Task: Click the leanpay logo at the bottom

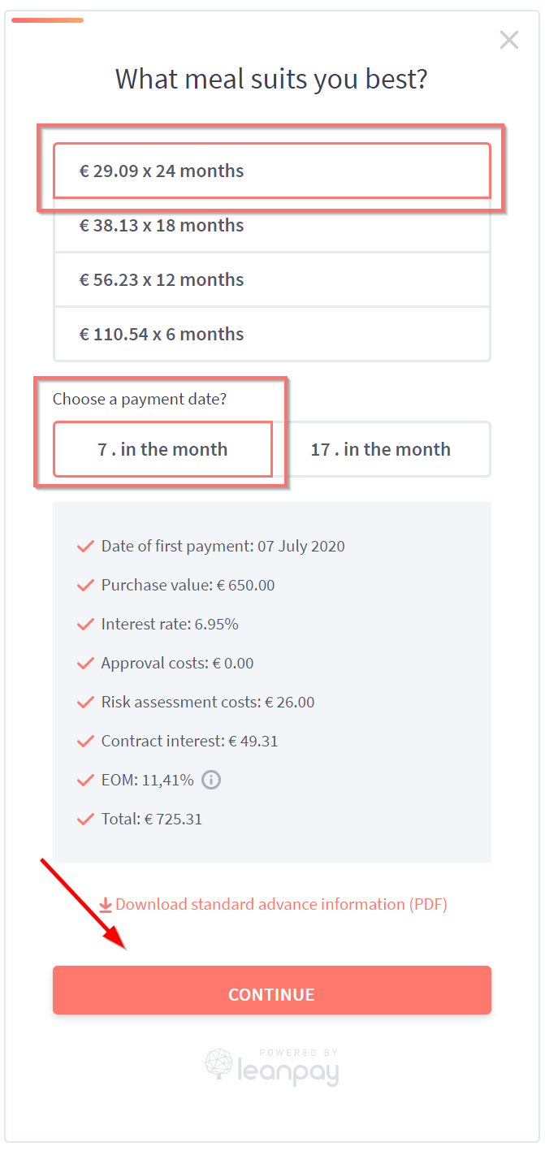Action: pos(272,1067)
